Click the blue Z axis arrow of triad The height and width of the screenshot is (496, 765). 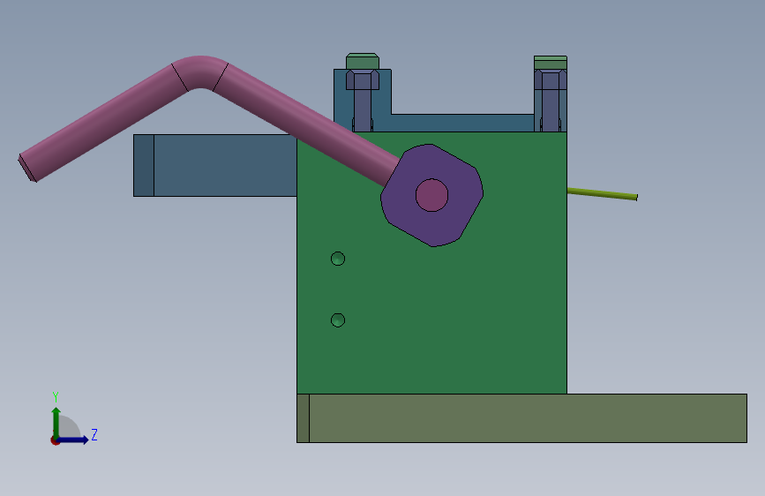tap(73, 440)
